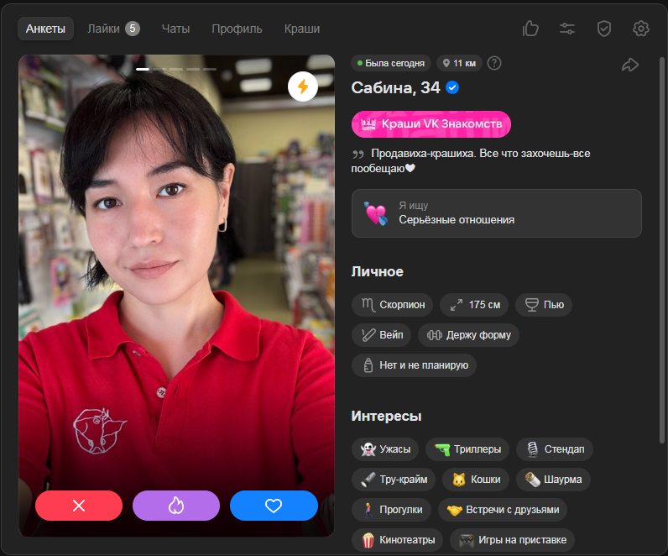This screenshot has width=668, height=556.
Task: Click the Вейп smoking chip
Action: pos(381,335)
